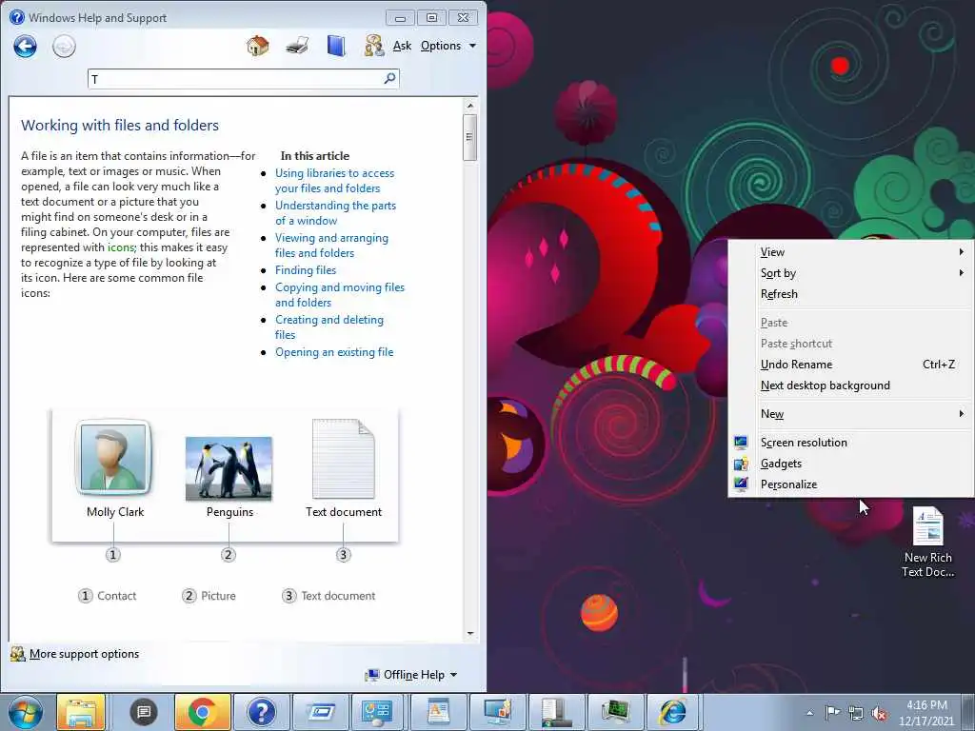
Task: Click the network tray icon
Action: 856,714
